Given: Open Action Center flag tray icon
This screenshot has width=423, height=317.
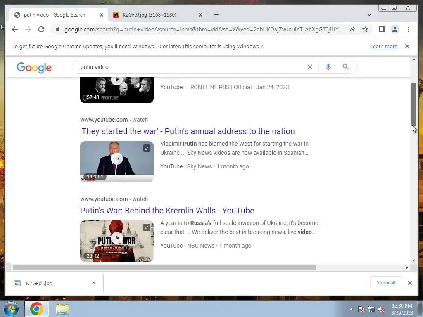Looking at the screenshot, I should [x=361, y=310].
